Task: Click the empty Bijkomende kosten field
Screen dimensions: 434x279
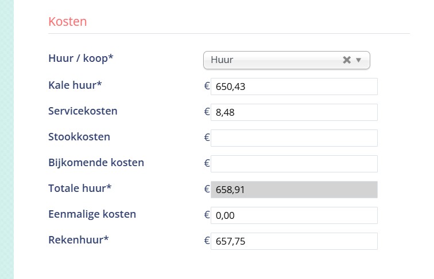Action: point(294,164)
